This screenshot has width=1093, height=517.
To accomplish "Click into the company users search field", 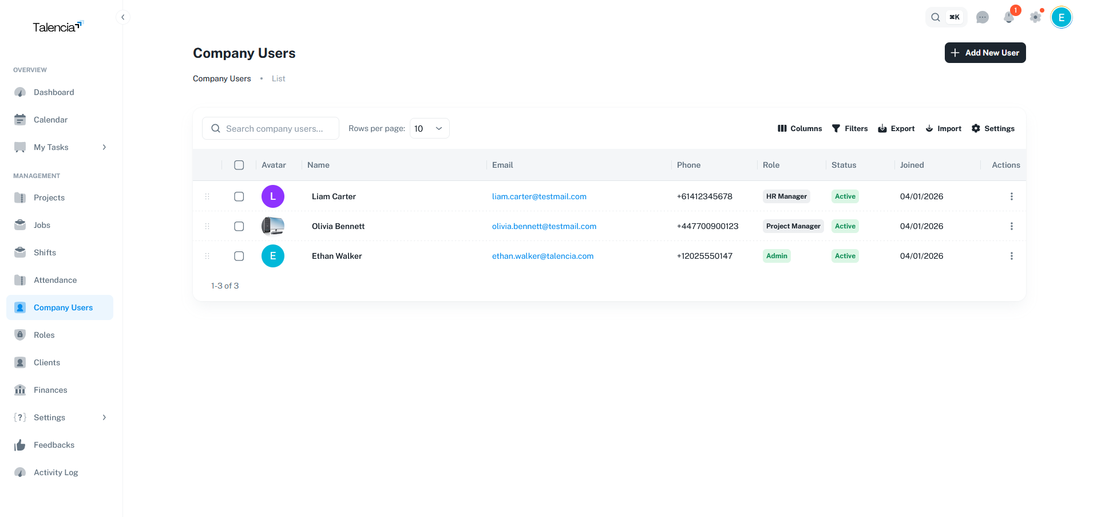I will coord(274,128).
